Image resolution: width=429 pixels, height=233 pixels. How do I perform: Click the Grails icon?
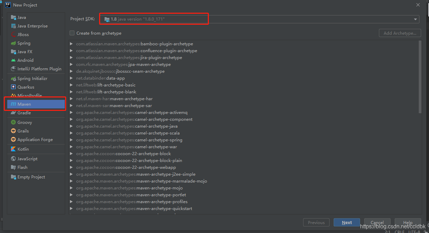click(x=13, y=131)
